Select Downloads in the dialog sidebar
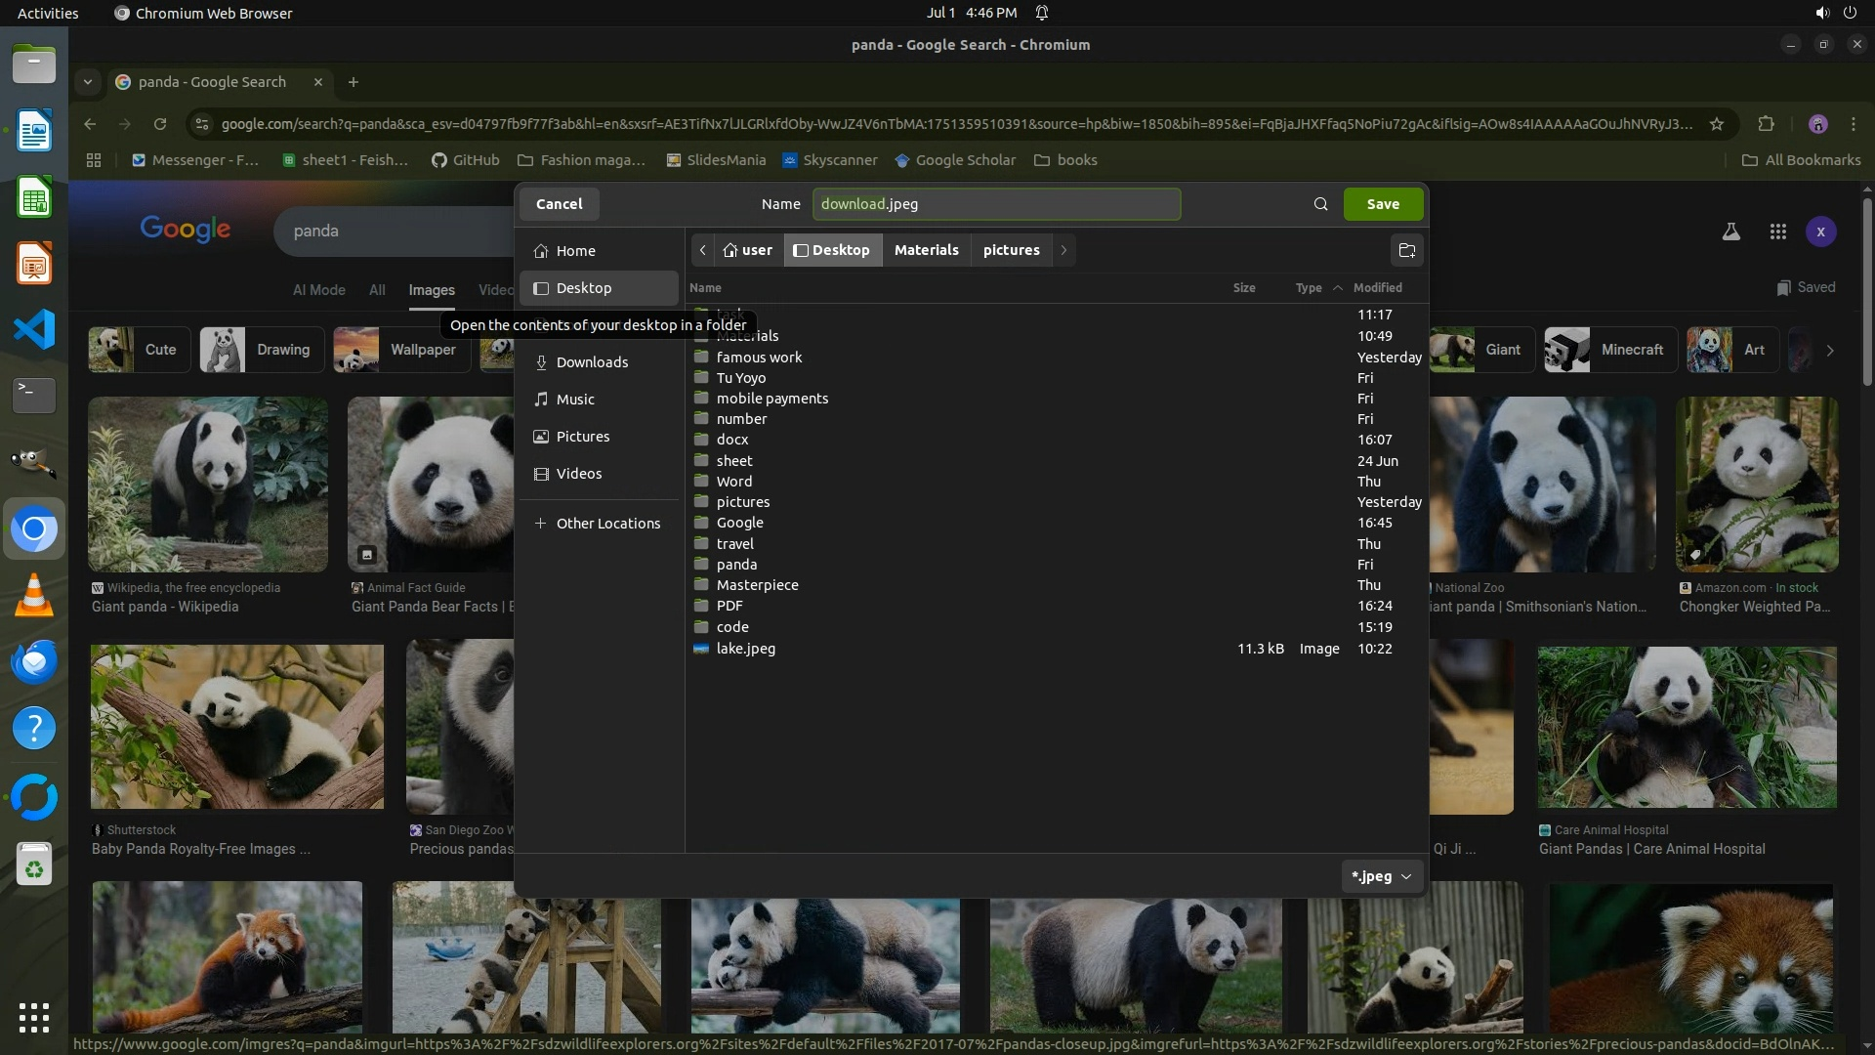Screen dimensions: 1875x1055 point(592,362)
